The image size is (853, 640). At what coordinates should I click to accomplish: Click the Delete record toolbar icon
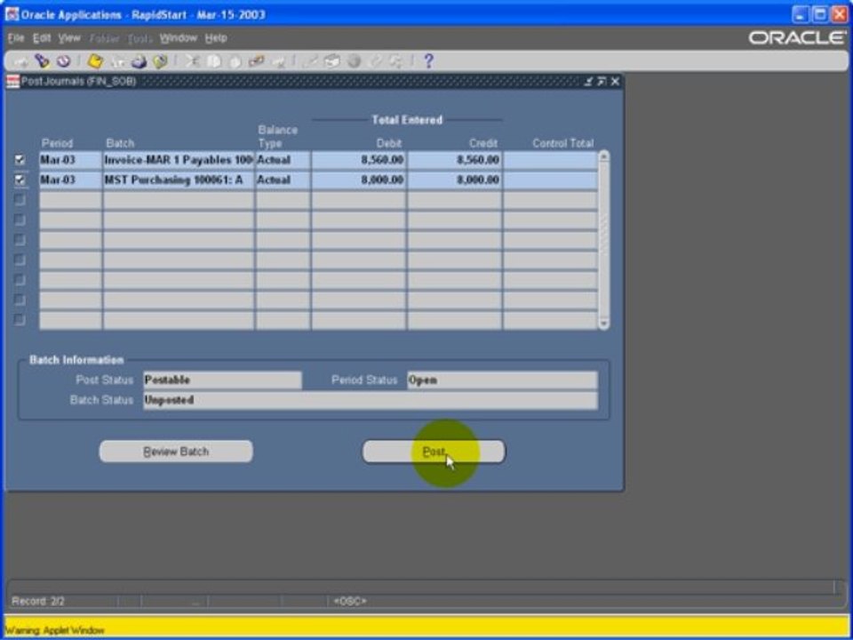pyautogui.click(x=278, y=61)
